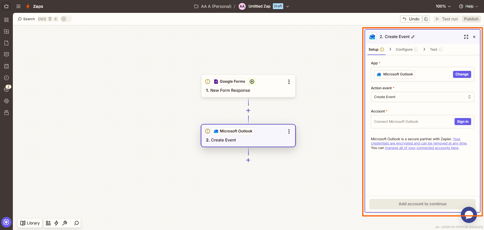Image resolution: width=484 pixels, height=230 pixels.
Task: Click the Draft status badge
Action: (278, 6)
